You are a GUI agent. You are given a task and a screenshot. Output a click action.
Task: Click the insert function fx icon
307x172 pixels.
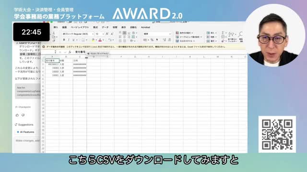point(70,52)
